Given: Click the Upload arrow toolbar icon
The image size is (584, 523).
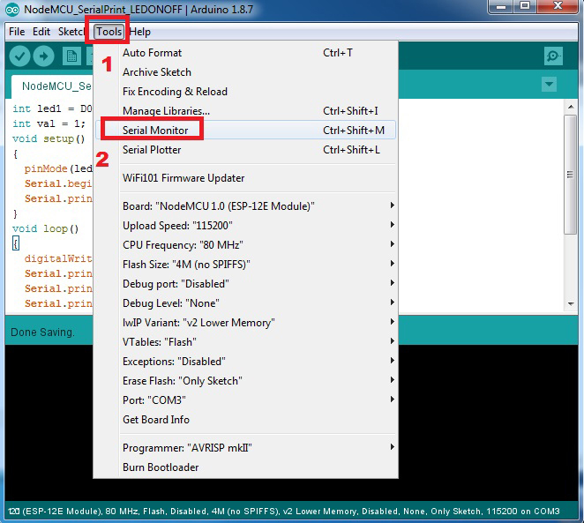Looking at the screenshot, I should (44, 56).
